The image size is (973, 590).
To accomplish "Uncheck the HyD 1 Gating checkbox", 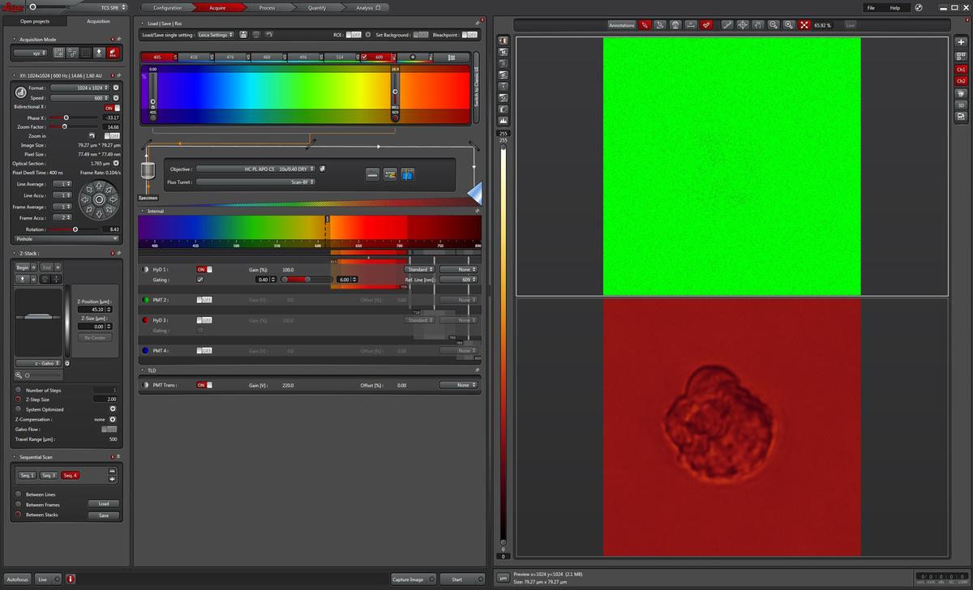I will pos(200,280).
